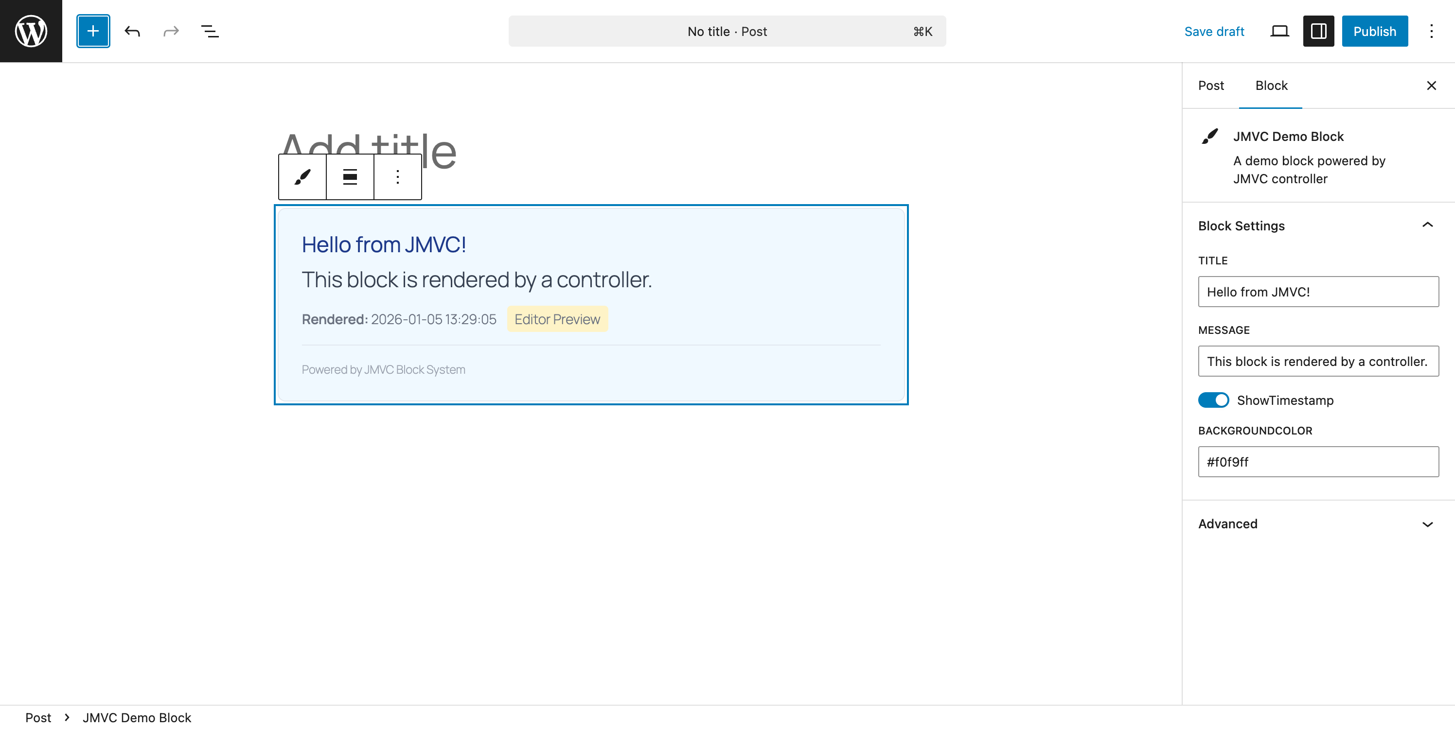1455x729 pixels.
Task: Click 'This block is rendered by a controller.' in the preview
Action: 476,279
